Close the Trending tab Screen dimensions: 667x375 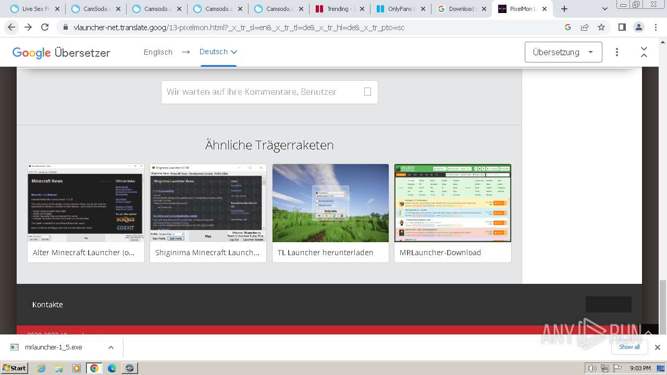[362, 9]
